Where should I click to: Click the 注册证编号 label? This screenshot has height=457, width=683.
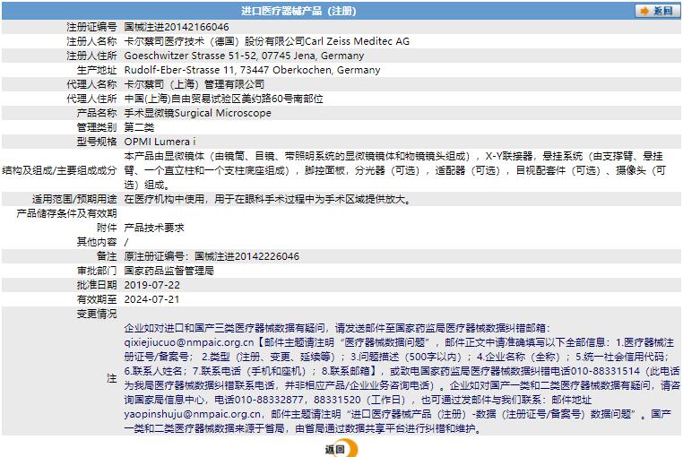click(x=91, y=27)
